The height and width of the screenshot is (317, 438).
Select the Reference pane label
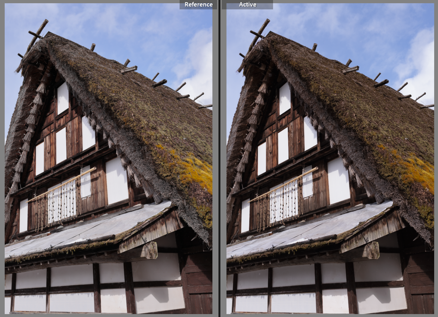coord(198,4)
